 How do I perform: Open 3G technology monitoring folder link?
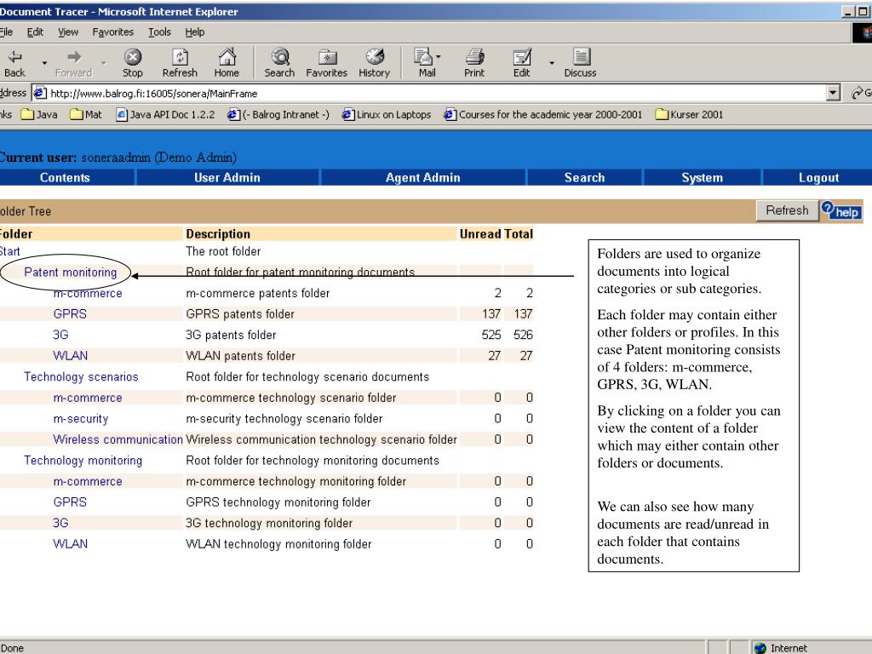click(60, 523)
